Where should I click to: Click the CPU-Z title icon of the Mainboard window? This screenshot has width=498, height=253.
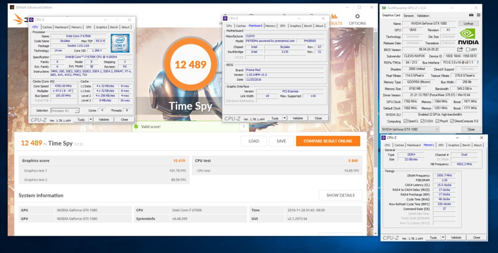coord(225,18)
